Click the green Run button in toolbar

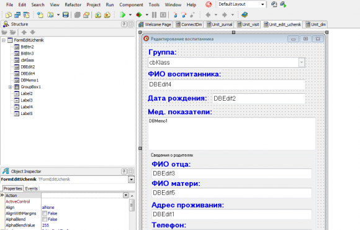(x=123, y=15)
